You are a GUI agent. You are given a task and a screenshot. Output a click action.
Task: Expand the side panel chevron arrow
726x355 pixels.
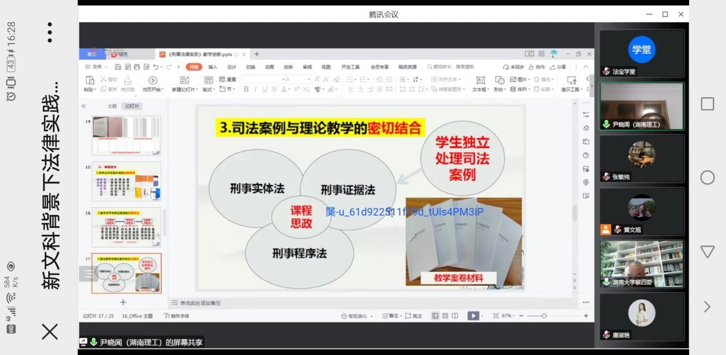[707, 306]
